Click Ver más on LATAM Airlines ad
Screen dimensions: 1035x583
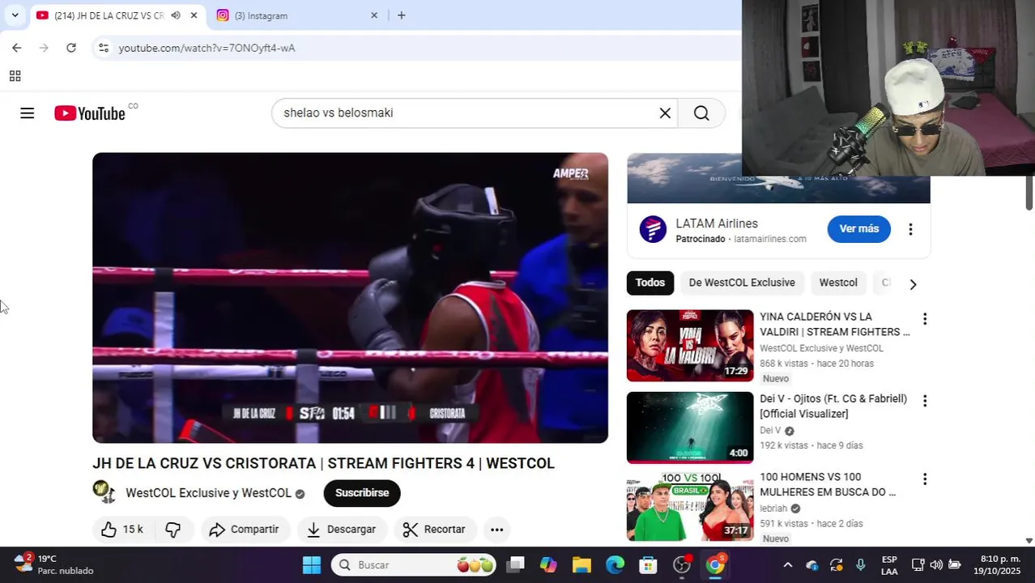[x=858, y=229]
